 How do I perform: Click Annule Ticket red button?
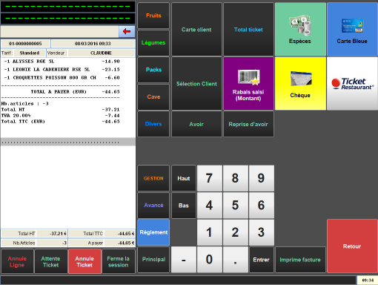(x=84, y=261)
